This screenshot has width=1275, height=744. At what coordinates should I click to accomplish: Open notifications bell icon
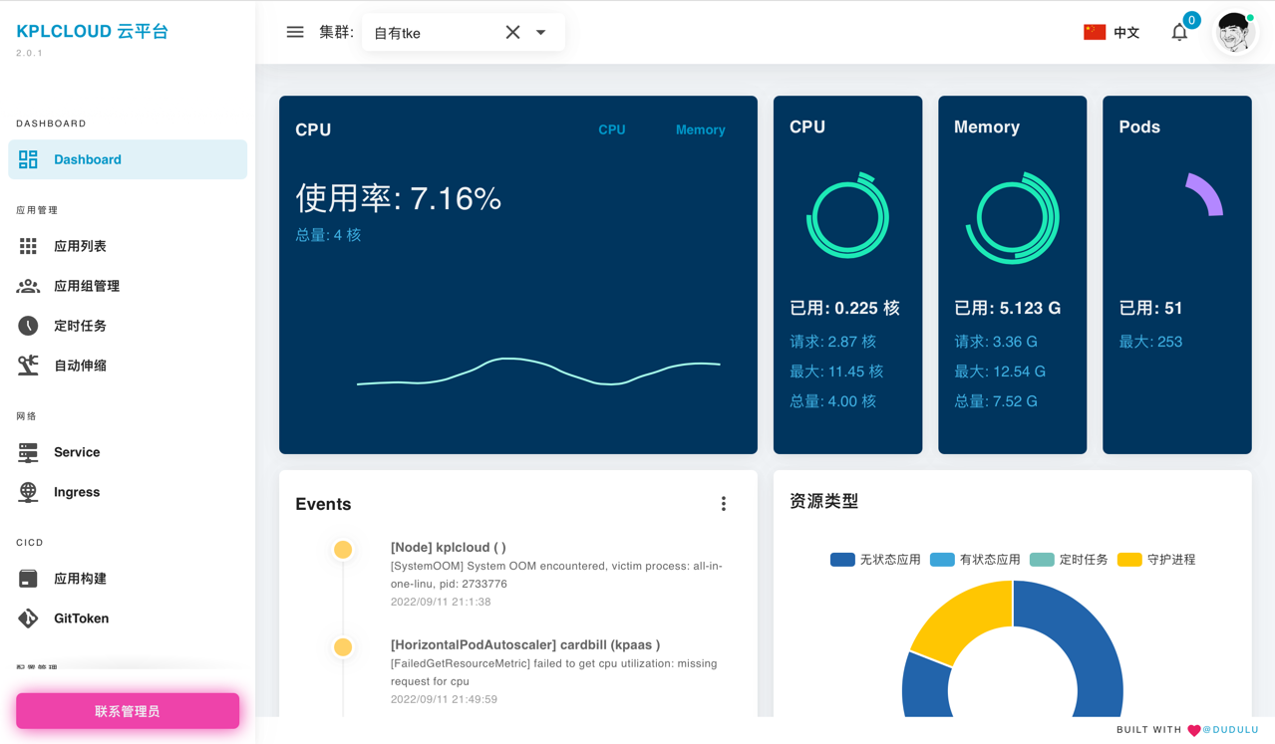pyautogui.click(x=1179, y=33)
